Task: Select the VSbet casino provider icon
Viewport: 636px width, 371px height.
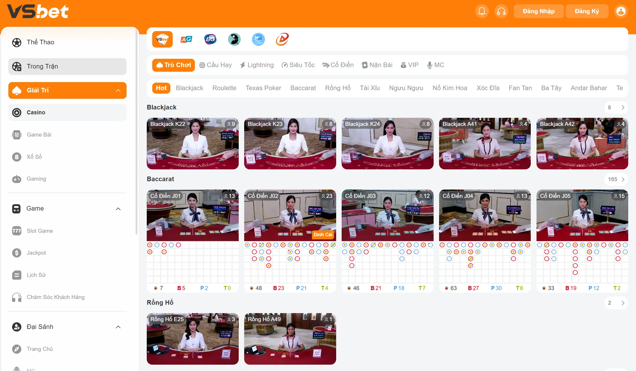Action: pos(162,39)
